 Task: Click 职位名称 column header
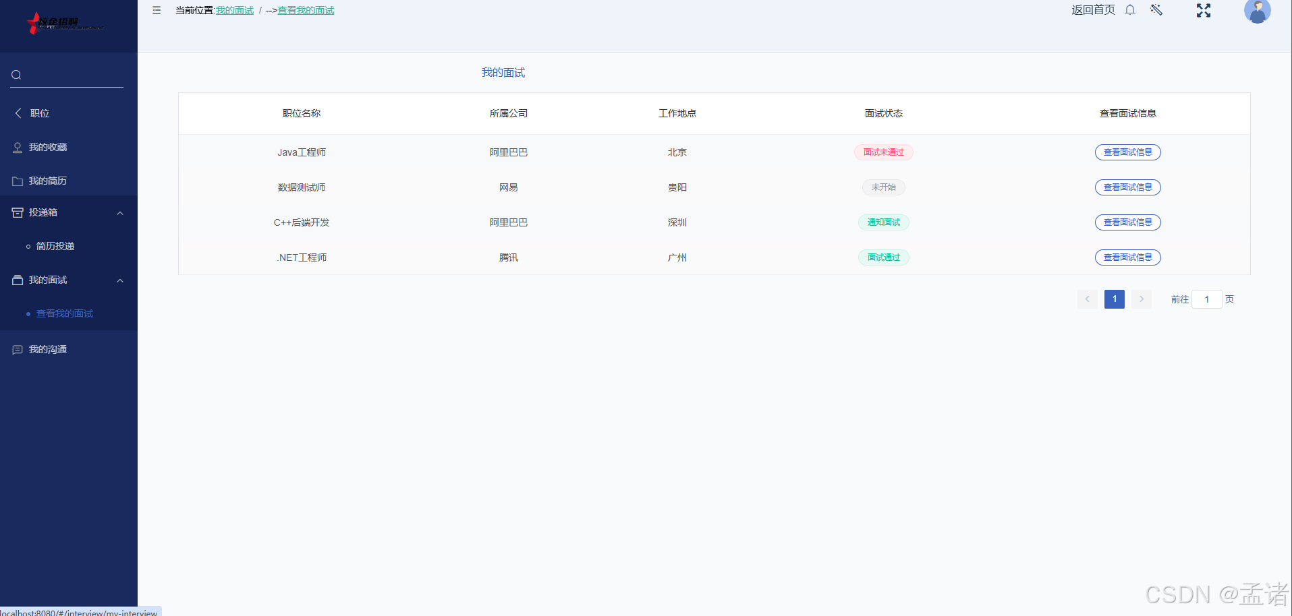pos(302,113)
